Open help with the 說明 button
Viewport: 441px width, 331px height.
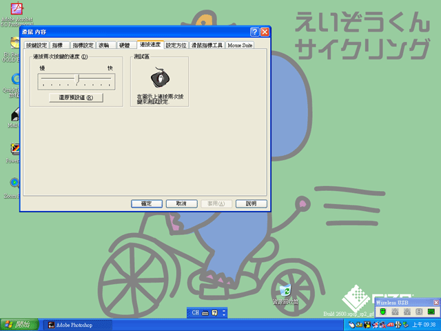tap(251, 203)
